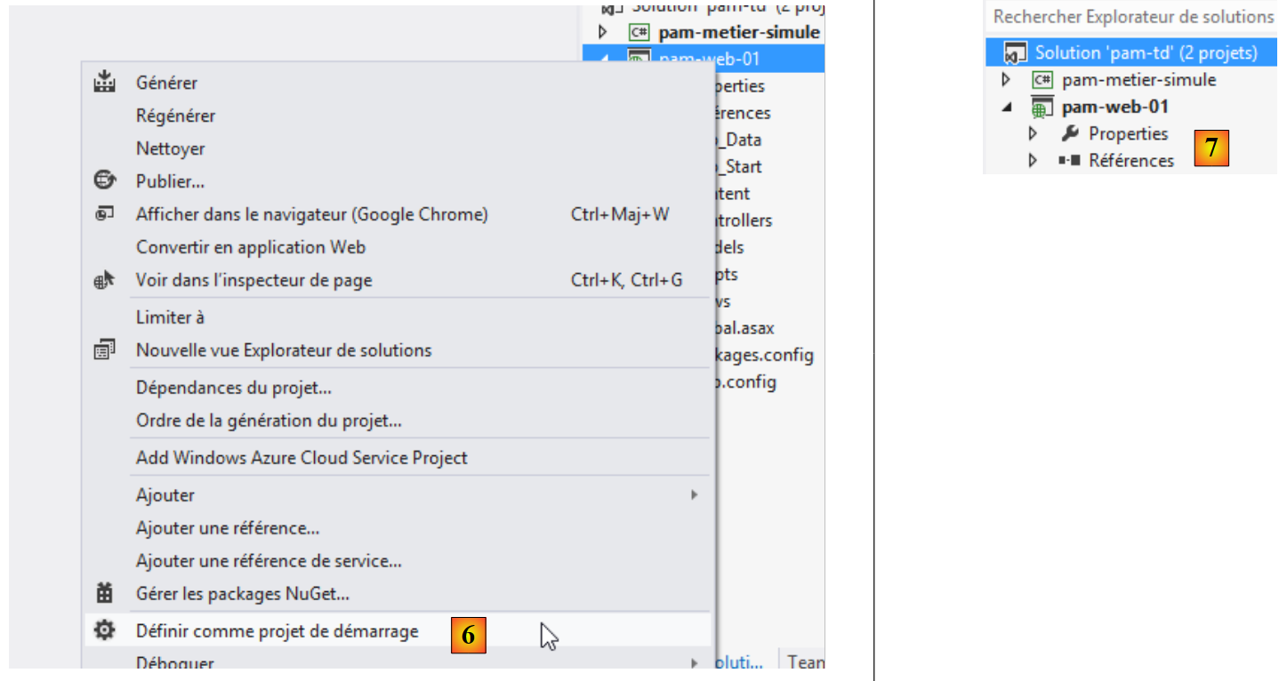Click the Rechercher Explorateur de solutions search field

point(1132,17)
